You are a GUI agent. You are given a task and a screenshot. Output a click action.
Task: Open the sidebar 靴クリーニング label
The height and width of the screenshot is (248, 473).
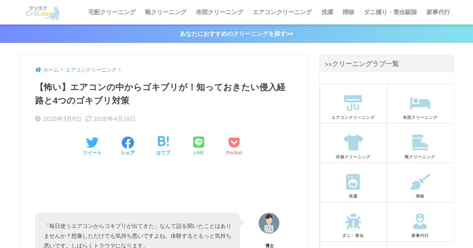coord(420,157)
